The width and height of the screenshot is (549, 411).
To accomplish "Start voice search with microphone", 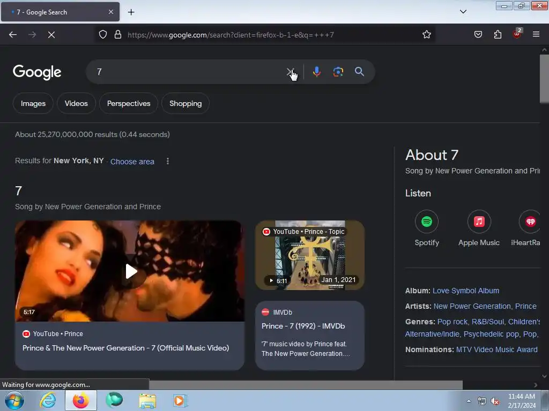I will tap(316, 72).
